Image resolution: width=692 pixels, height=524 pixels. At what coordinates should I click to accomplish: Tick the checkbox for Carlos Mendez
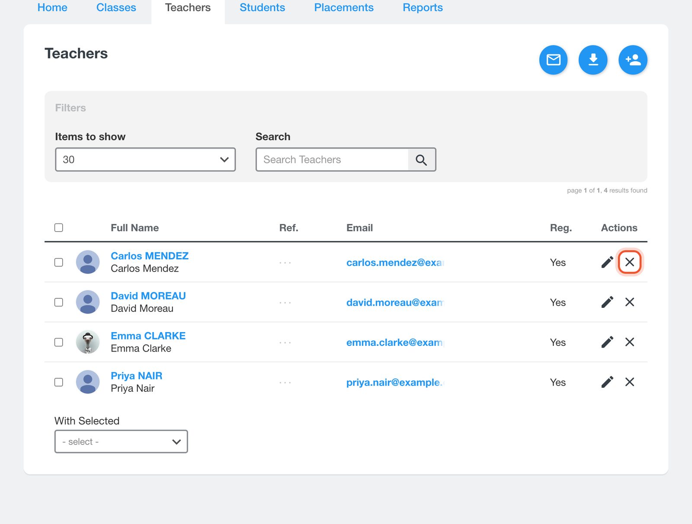59,262
